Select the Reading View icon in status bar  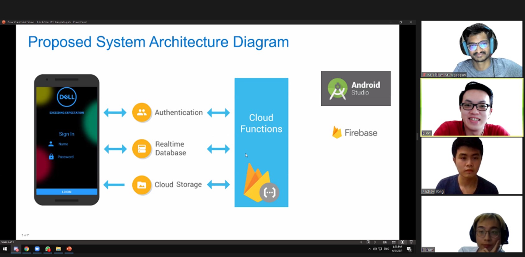point(402,242)
